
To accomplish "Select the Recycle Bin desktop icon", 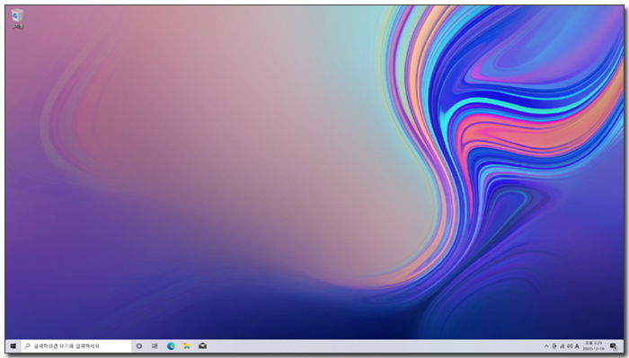I will point(17,16).
